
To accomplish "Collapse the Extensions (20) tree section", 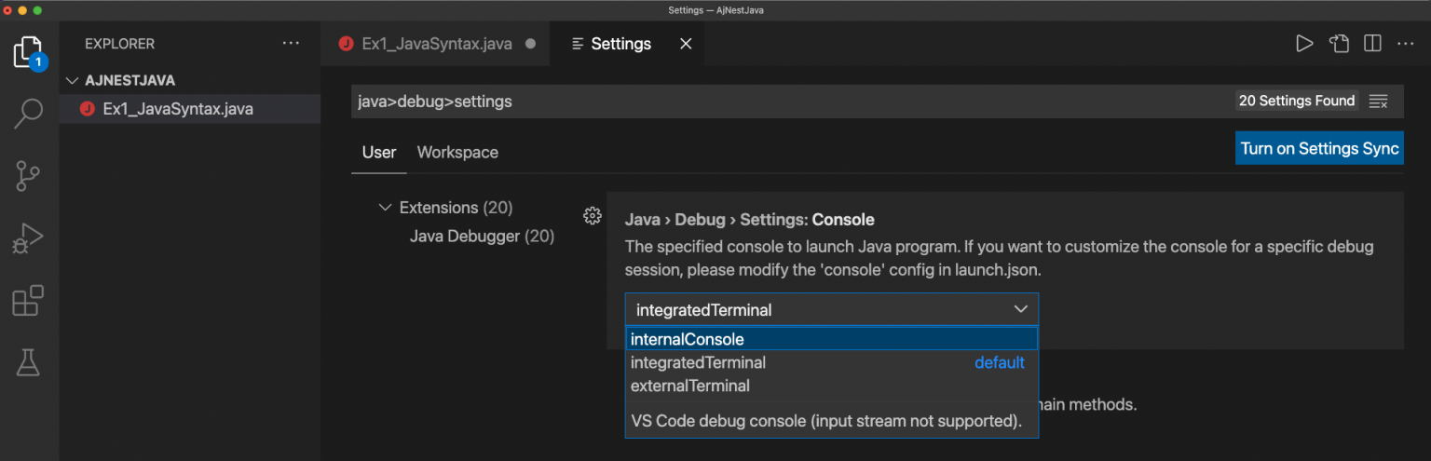I will [385, 208].
